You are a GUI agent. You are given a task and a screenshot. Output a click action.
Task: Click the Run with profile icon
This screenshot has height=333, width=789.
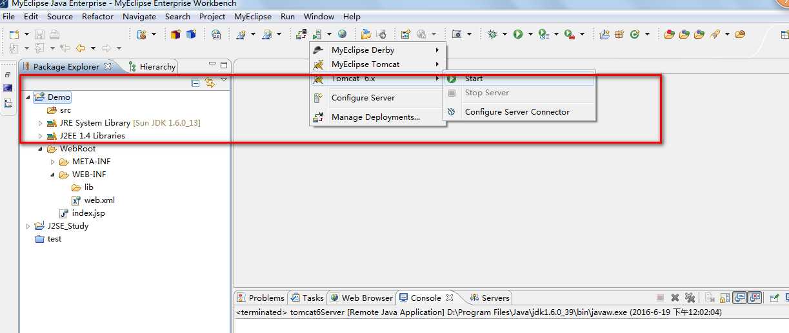click(x=543, y=34)
